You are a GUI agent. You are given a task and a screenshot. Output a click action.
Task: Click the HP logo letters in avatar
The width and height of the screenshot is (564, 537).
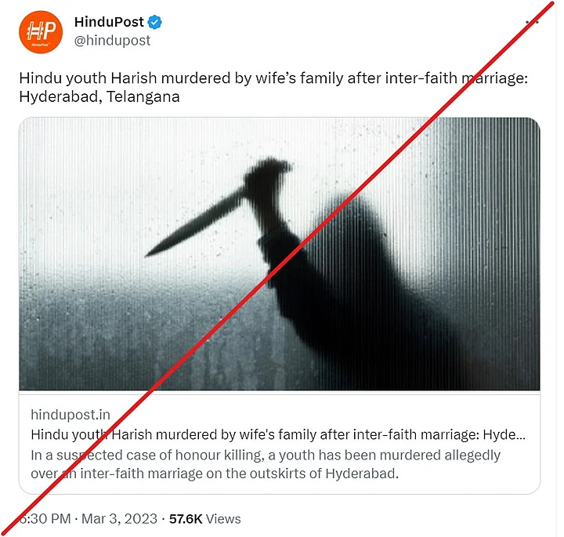point(42,31)
